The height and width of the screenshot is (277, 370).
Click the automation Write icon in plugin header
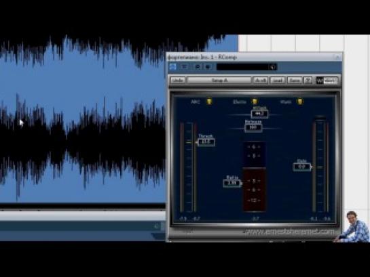[x=208, y=67]
